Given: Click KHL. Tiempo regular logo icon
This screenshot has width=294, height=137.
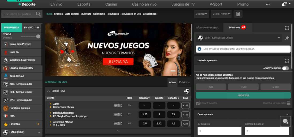Looking at the screenshot, I should point(6,84).
